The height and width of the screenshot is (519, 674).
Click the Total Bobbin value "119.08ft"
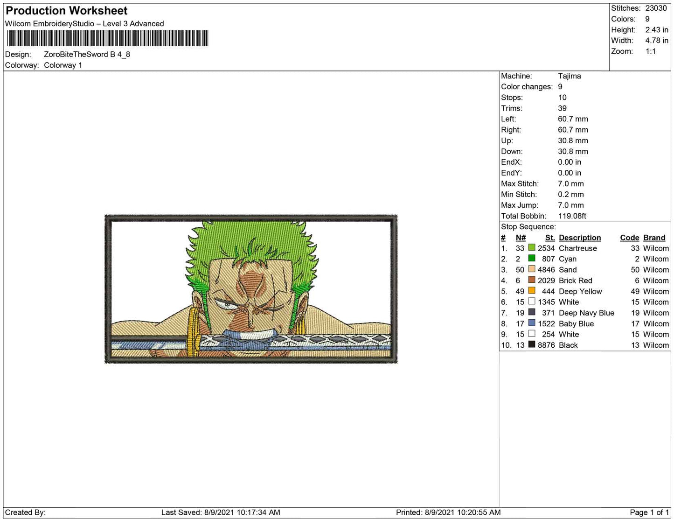pyautogui.click(x=572, y=216)
